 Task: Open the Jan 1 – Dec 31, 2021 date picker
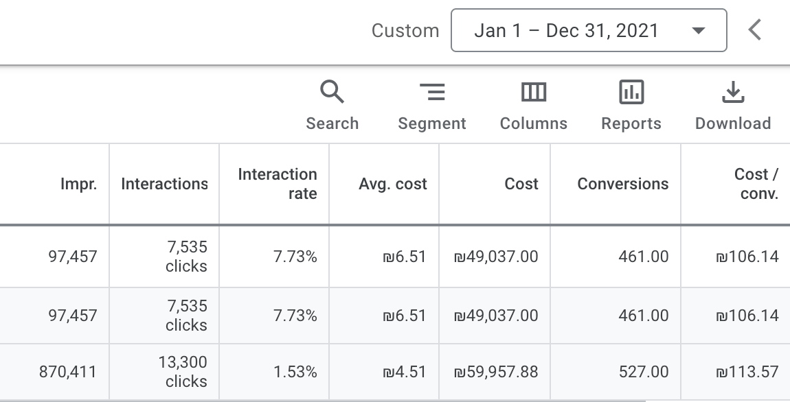coord(588,31)
